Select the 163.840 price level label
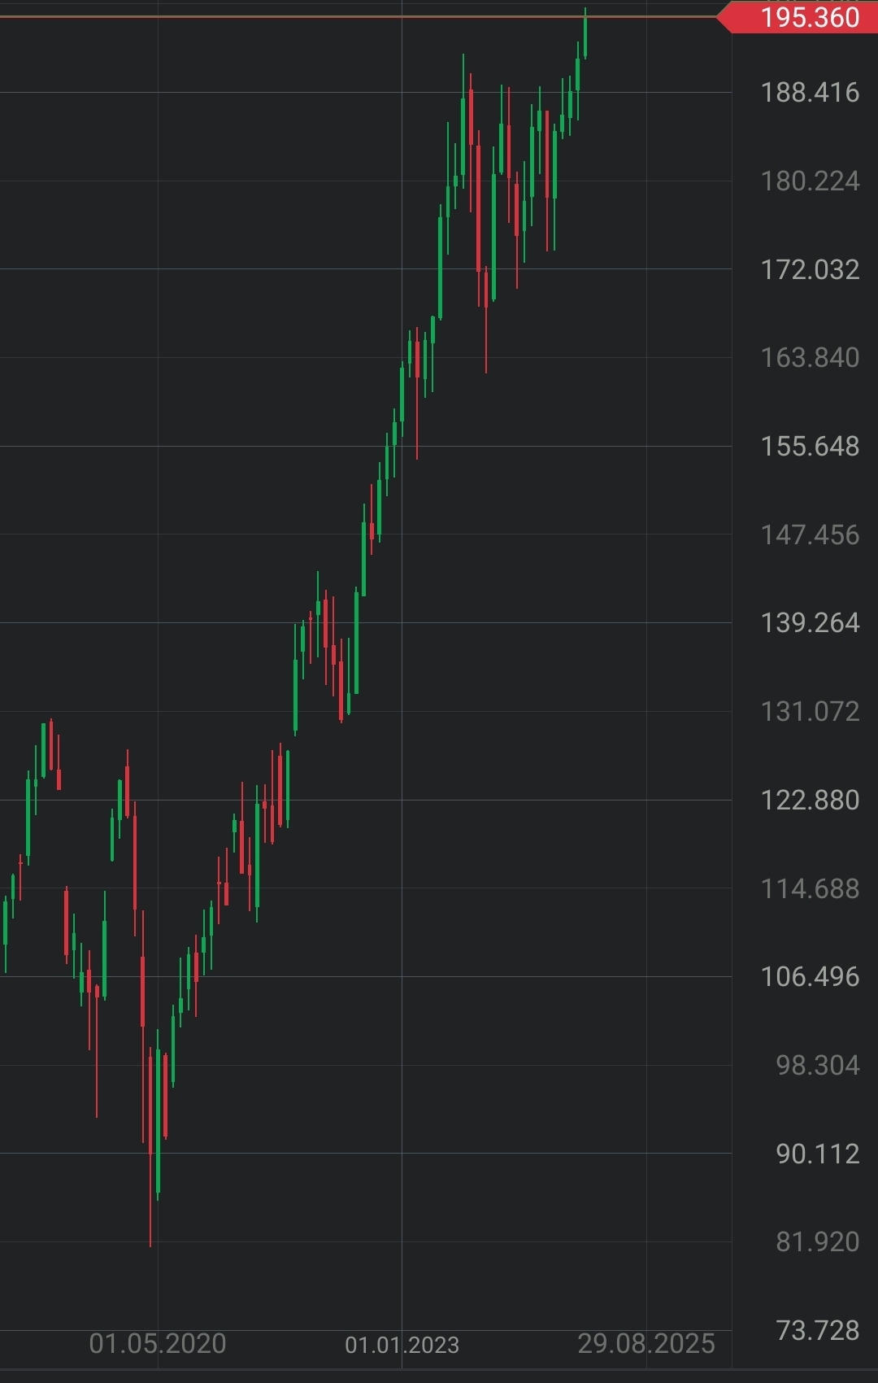Image resolution: width=878 pixels, height=1383 pixels. pyautogui.click(x=810, y=357)
